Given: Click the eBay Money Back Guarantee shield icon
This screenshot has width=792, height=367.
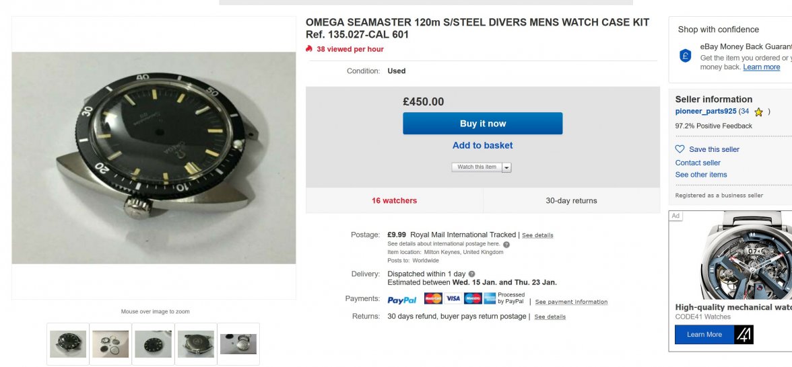Looking at the screenshot, I should click(x=685, y=55).
